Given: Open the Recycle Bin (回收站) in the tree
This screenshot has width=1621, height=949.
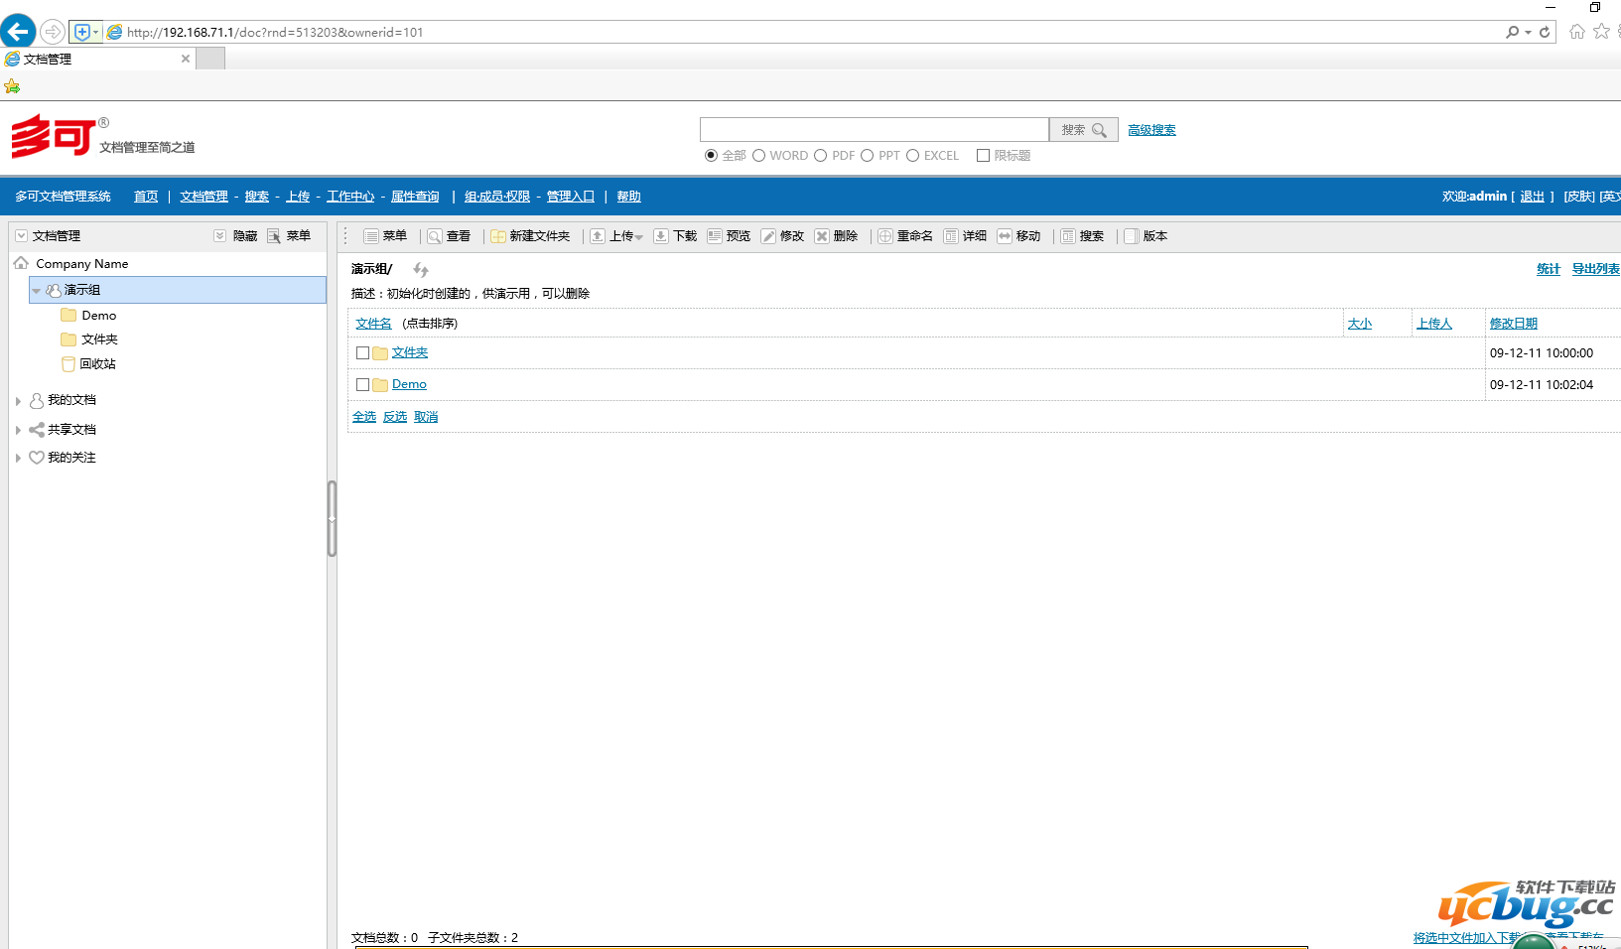Looking at the screenshot, I should click(x=97, y=364).
